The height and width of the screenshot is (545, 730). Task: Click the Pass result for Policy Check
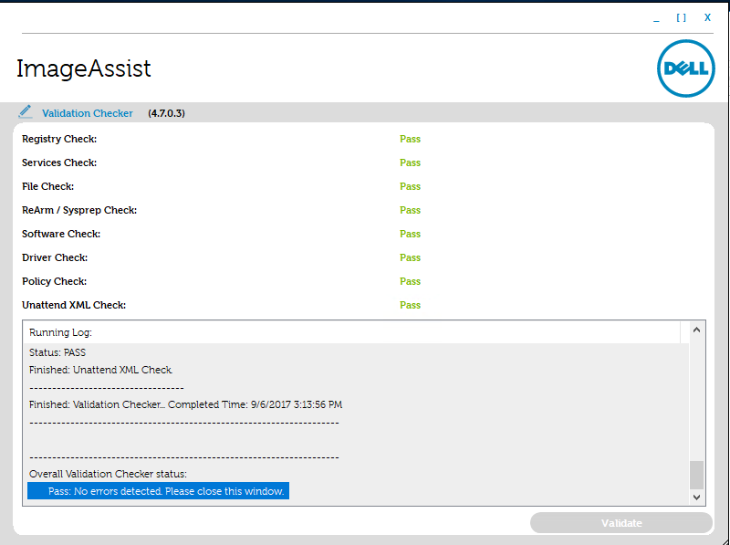pyautogui.click(x=410, y=281)
